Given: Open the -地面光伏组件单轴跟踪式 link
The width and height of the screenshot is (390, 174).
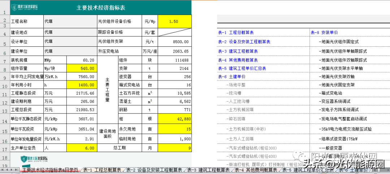Looking at the screenshot, I should tap(342, 51).
